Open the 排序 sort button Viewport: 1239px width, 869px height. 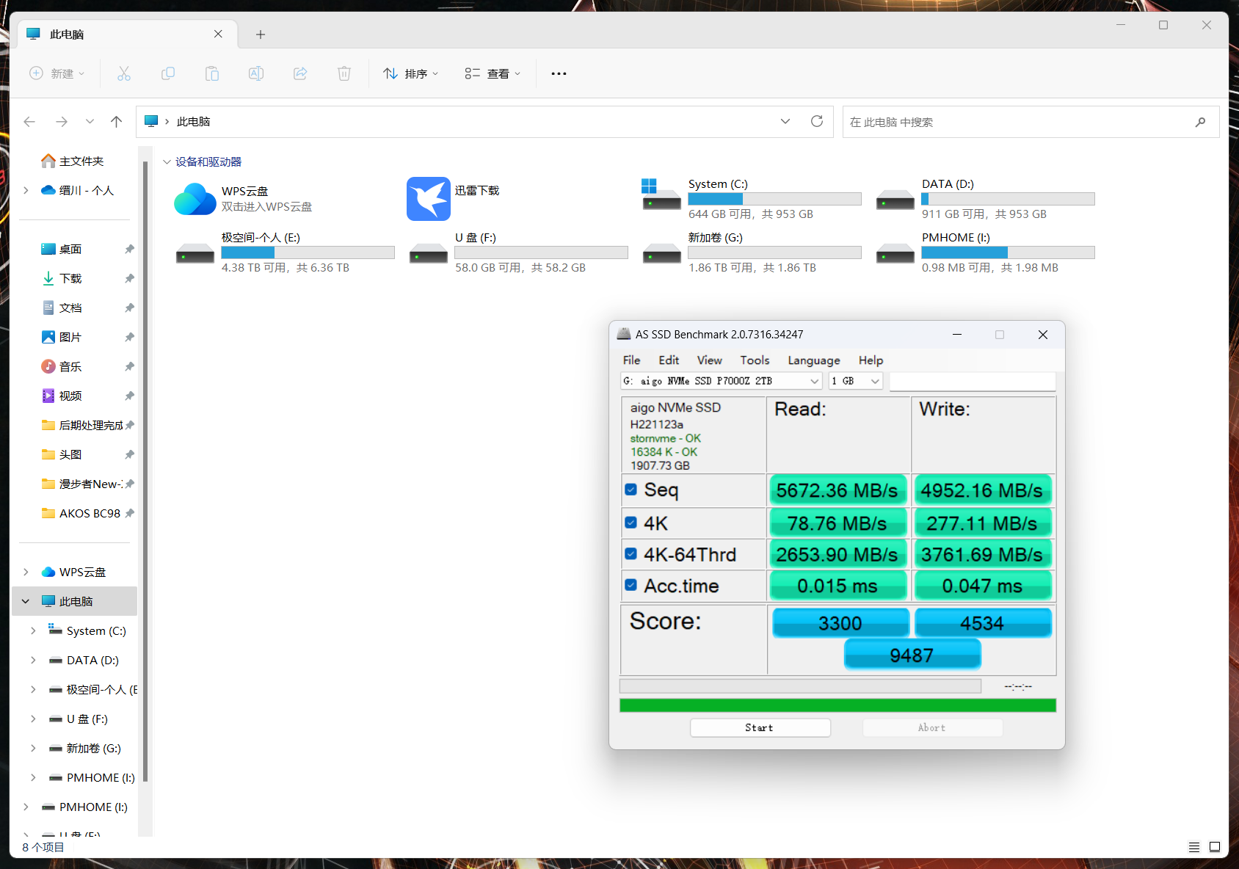pos(410,73)
